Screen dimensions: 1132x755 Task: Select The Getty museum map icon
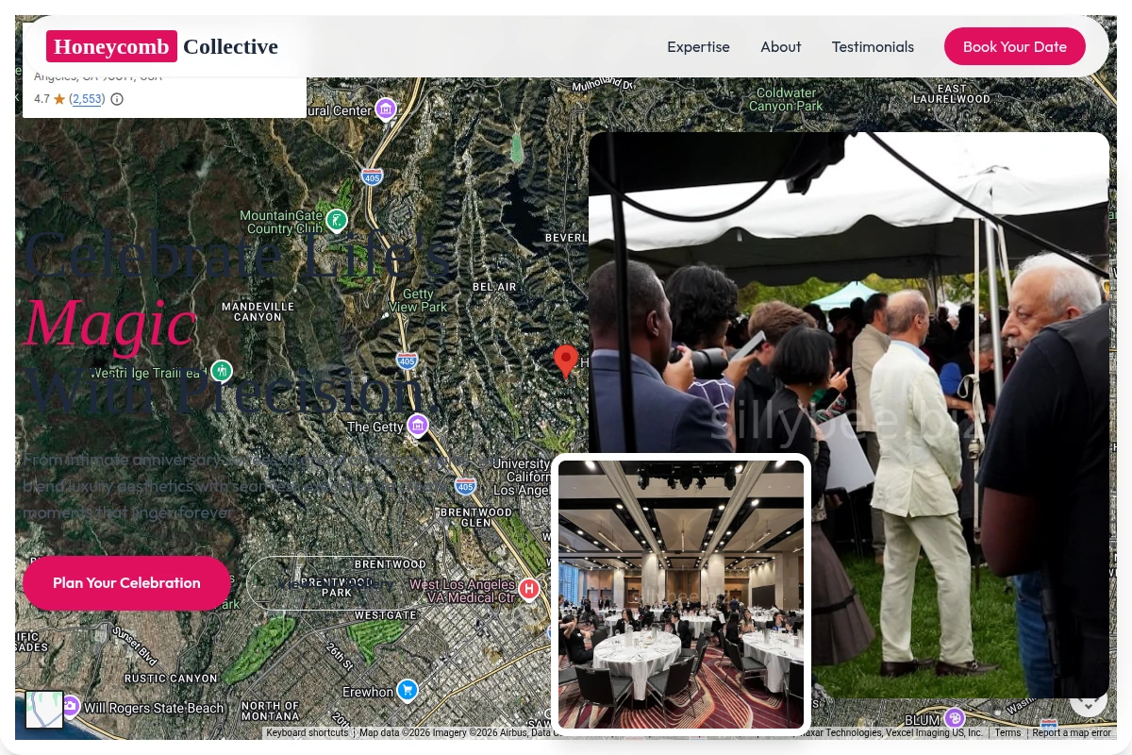[418, 426]
